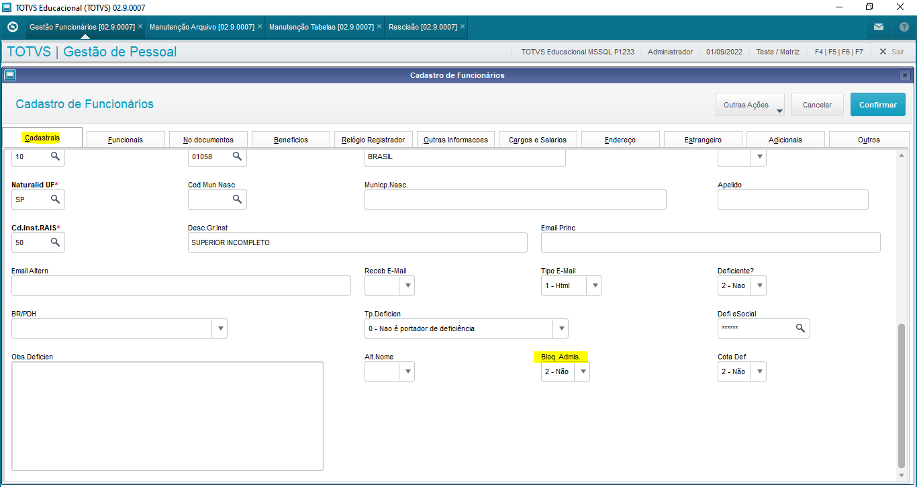Click into the Email Altern field
The image size is (917, 487).
tap(181, 285)
